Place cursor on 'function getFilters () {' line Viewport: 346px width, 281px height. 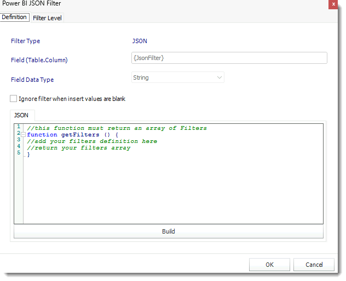[73, 135]
